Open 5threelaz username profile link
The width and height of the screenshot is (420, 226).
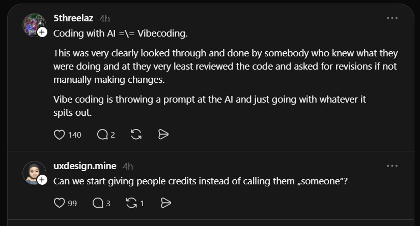point(74,18)
